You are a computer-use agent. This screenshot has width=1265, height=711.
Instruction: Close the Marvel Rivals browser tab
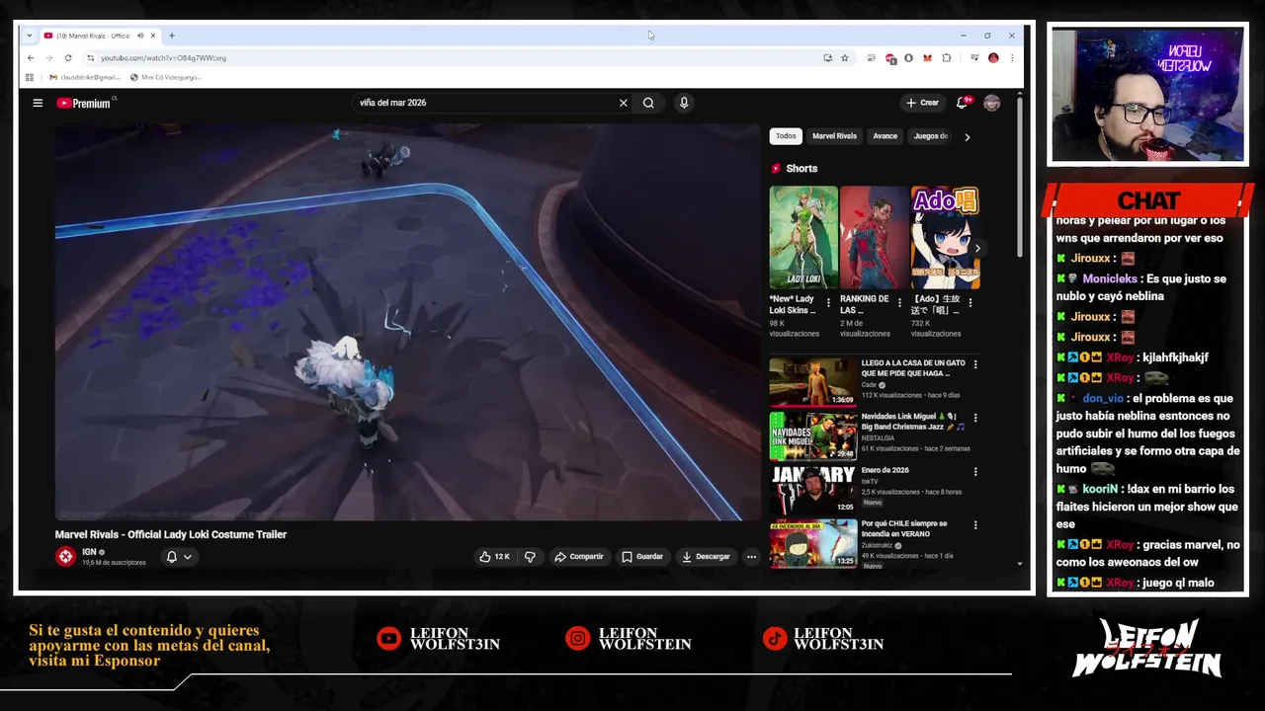[x=153, y=36]
